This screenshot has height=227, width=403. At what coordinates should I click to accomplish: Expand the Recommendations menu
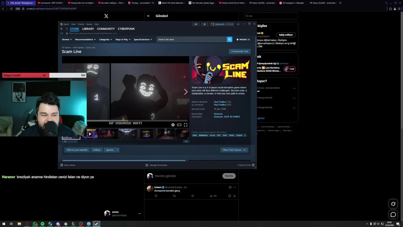coord(85,39)
